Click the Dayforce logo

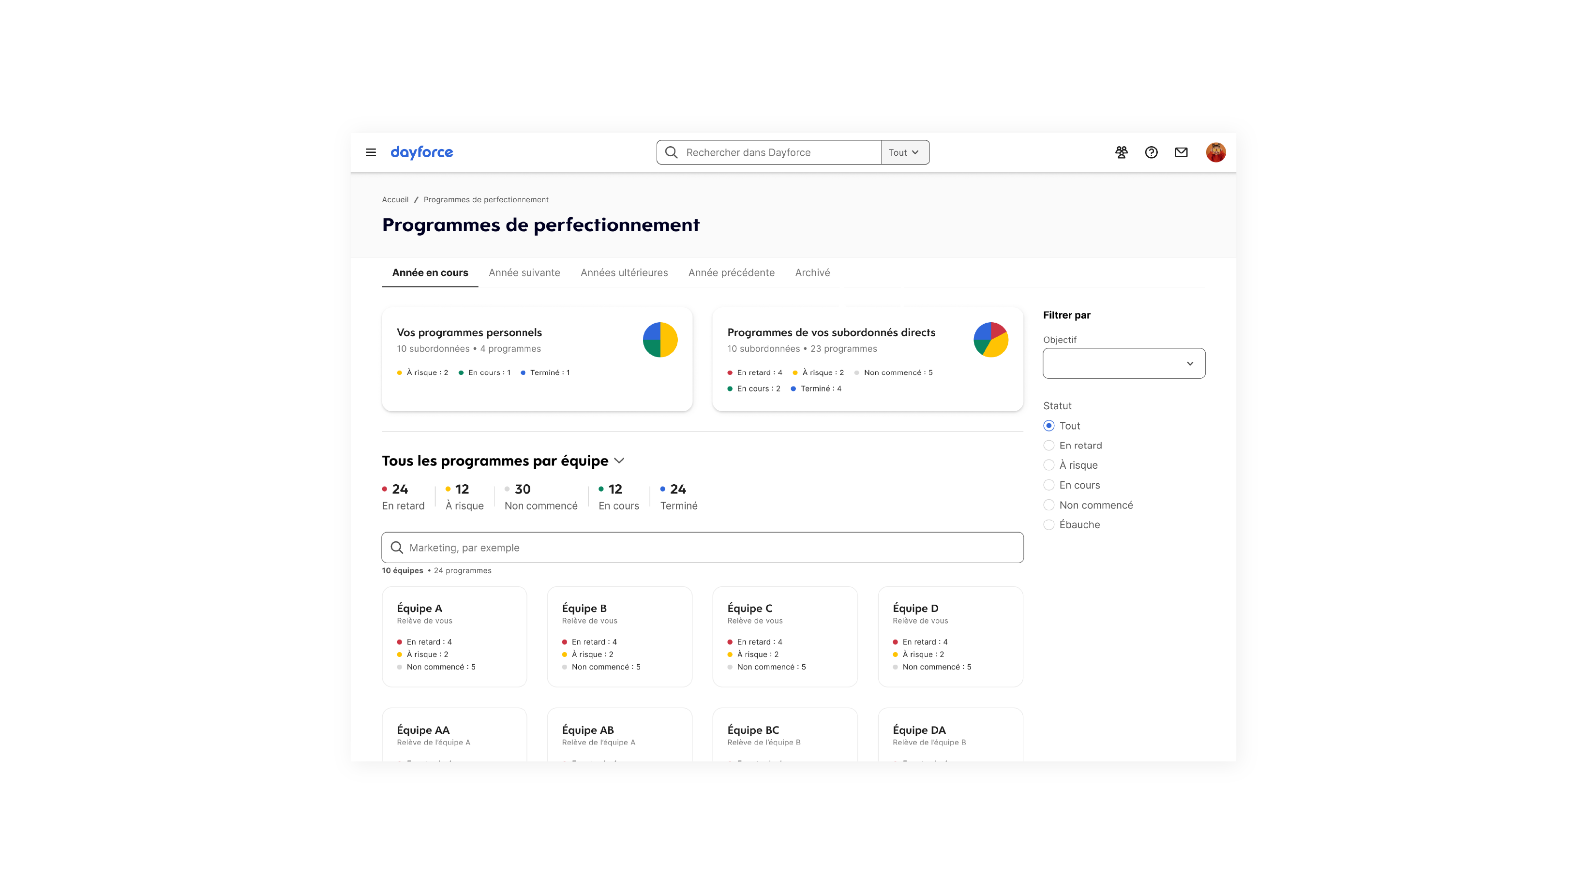click(421, 152)
